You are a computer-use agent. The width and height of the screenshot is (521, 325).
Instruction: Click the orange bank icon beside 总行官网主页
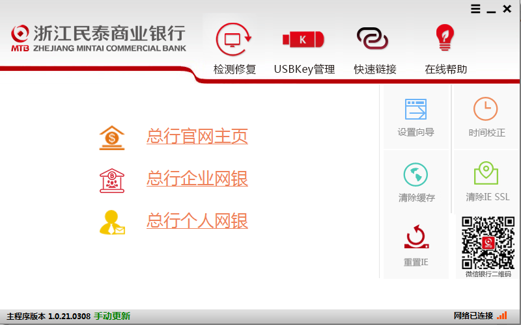pyautogui.click(x=112, y=138)
